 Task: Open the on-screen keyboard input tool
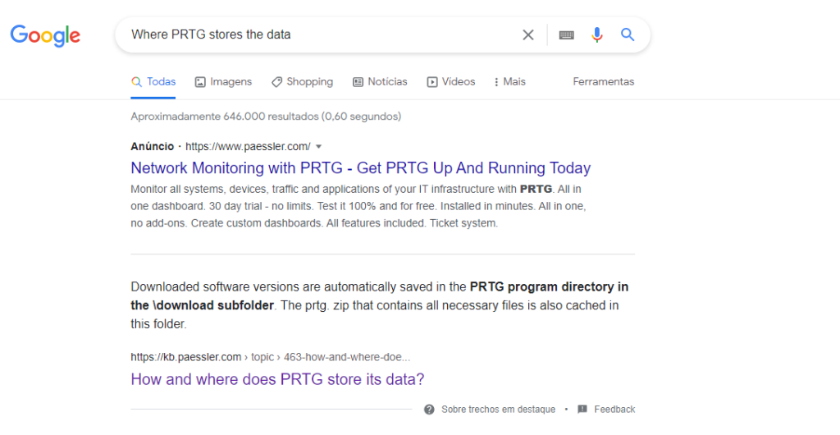tap(566, 34)
